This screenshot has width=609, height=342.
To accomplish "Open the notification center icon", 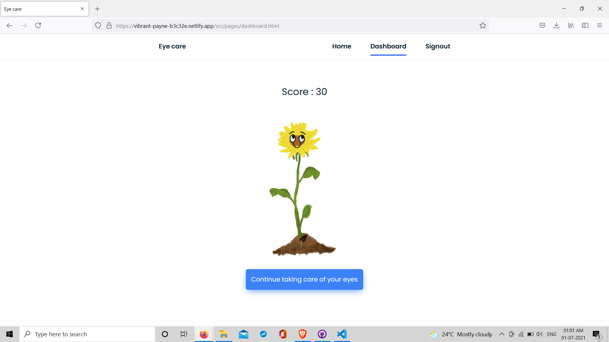I will 597,334.
